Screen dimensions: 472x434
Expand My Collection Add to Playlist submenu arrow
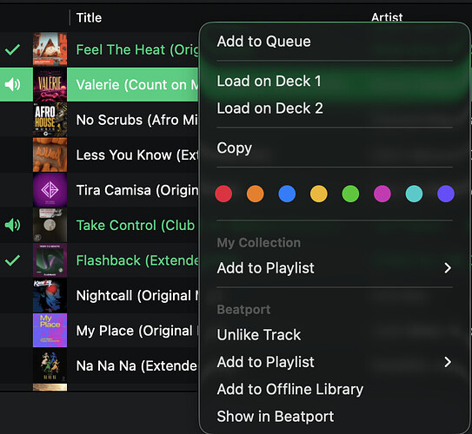tap(448, 268)
